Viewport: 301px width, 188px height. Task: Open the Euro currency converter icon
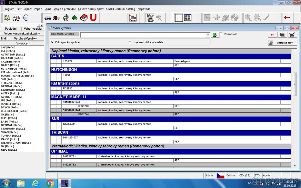click(x=25, y=18)
